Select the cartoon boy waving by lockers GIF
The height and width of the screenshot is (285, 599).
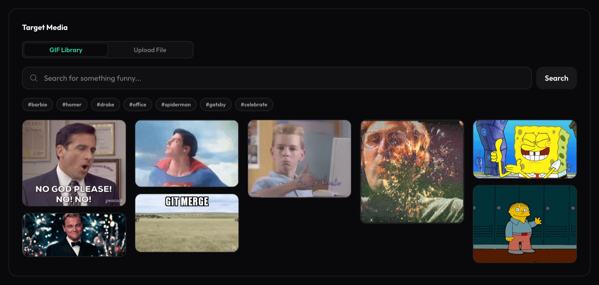pos(525,224)
